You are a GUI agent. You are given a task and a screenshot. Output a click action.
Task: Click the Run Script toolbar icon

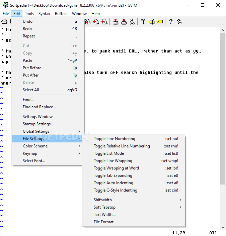132,22
